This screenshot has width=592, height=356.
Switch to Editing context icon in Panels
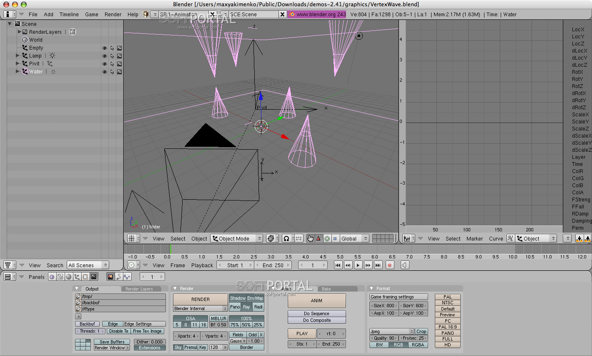pyautogui.click(x=85, y=277)
